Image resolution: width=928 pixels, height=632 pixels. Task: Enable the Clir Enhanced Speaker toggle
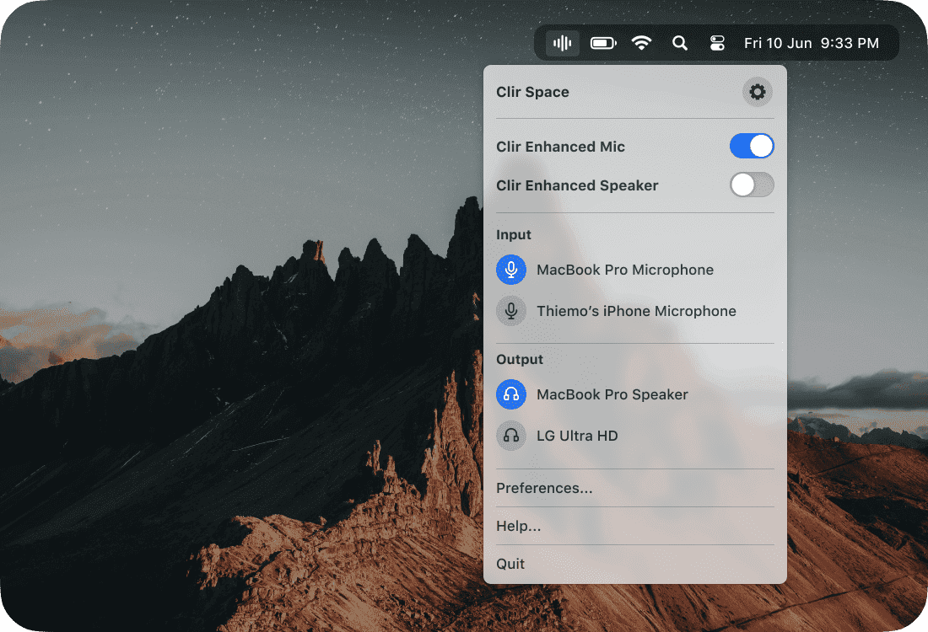751,185
